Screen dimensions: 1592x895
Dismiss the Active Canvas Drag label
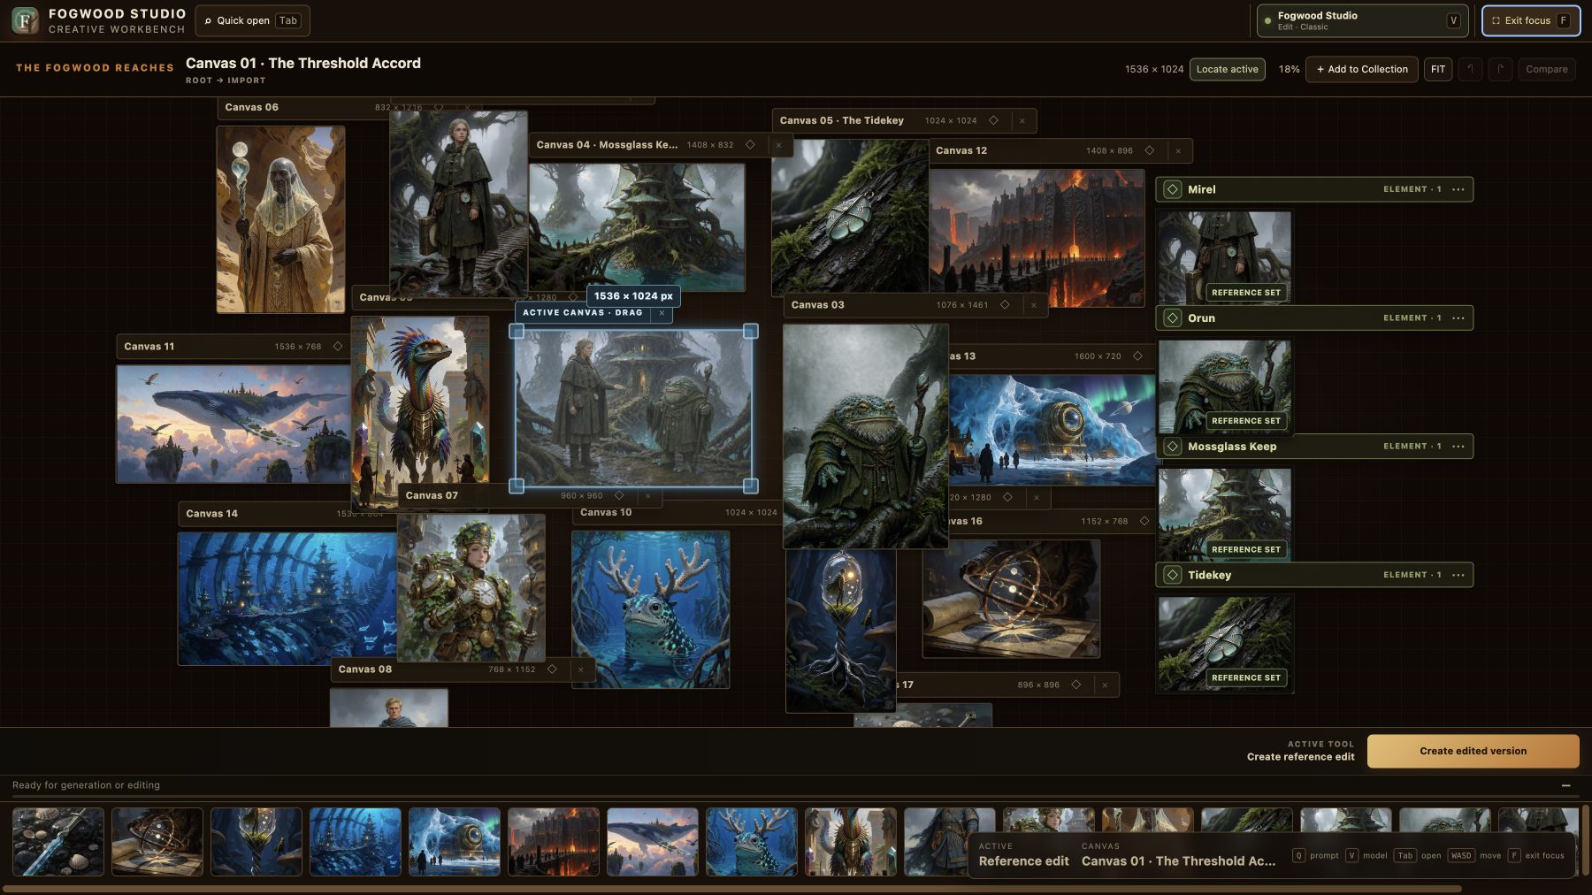pos(662,313)
